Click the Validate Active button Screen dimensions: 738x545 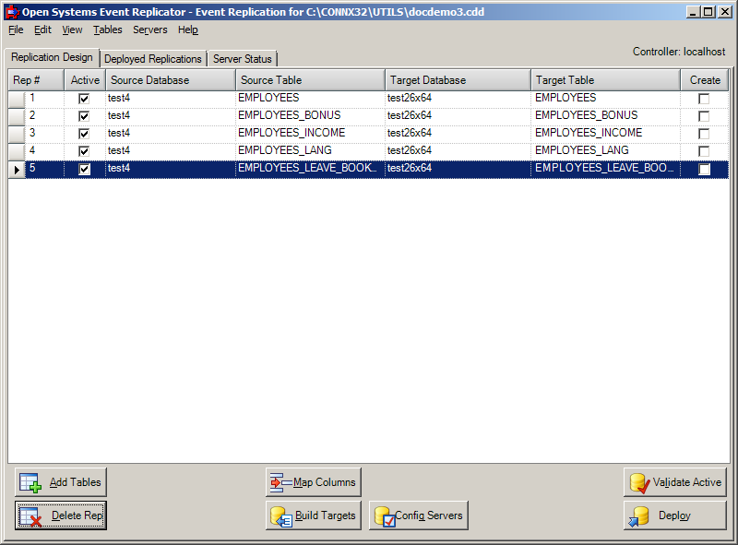(x=674, y=481)
